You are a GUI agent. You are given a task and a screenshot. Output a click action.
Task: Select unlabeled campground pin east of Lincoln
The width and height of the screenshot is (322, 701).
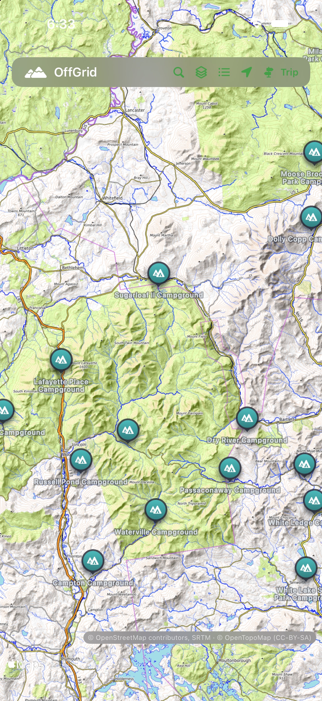tap(128, 430)
